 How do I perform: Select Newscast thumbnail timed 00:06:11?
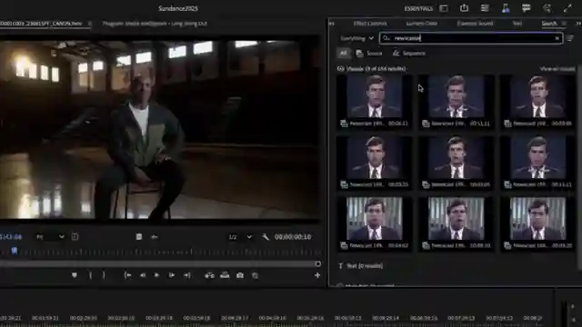click(374, 101)
